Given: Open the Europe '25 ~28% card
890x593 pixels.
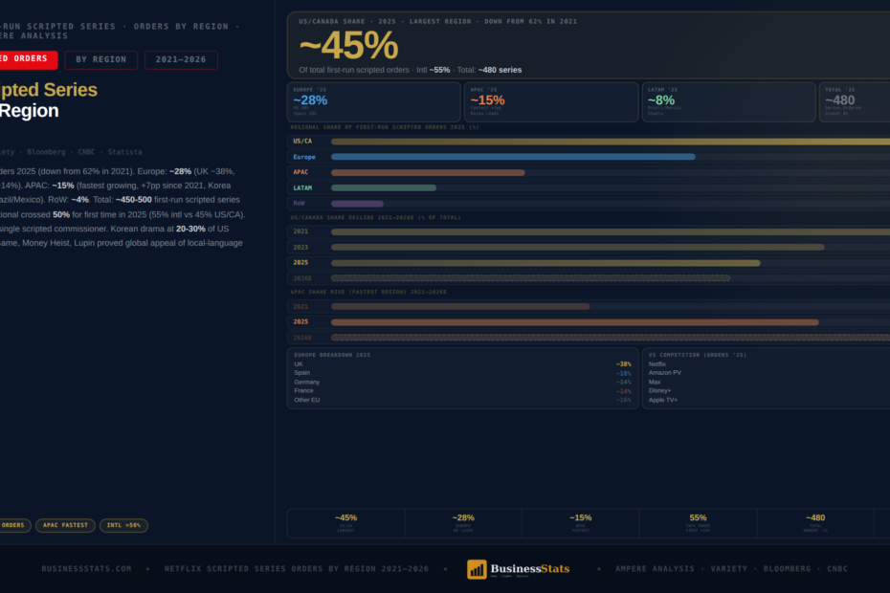Looking at the screenshot, I should coord(374,102).
